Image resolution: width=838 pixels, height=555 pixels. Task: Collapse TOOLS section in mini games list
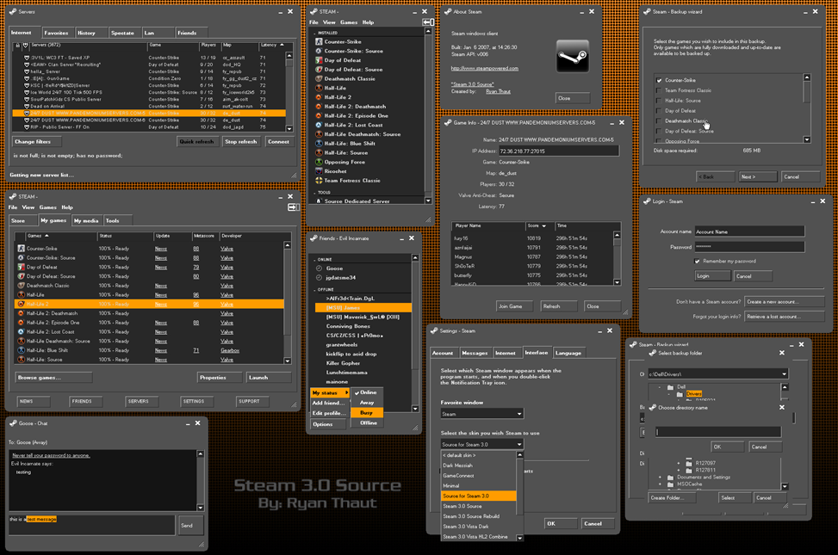click(x=315, y=192)
